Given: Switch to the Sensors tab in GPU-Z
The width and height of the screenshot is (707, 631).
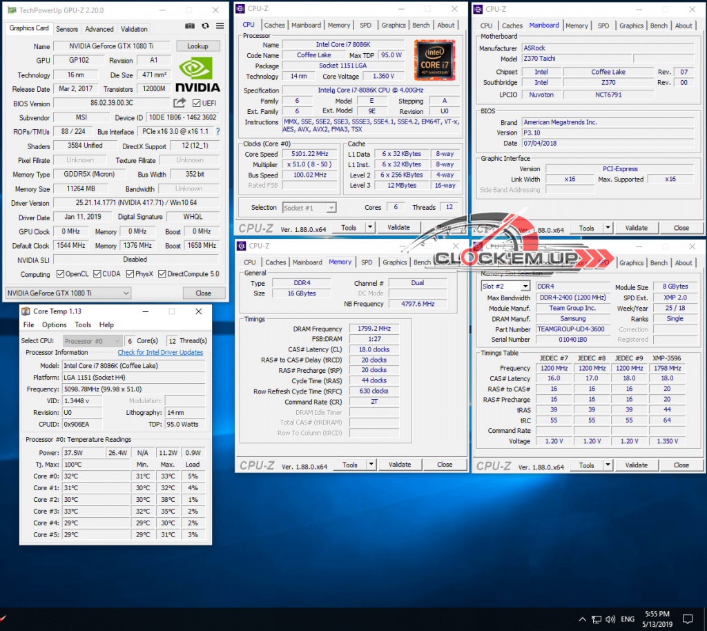Looking at the screenshot, I should [x=67, y=29].
